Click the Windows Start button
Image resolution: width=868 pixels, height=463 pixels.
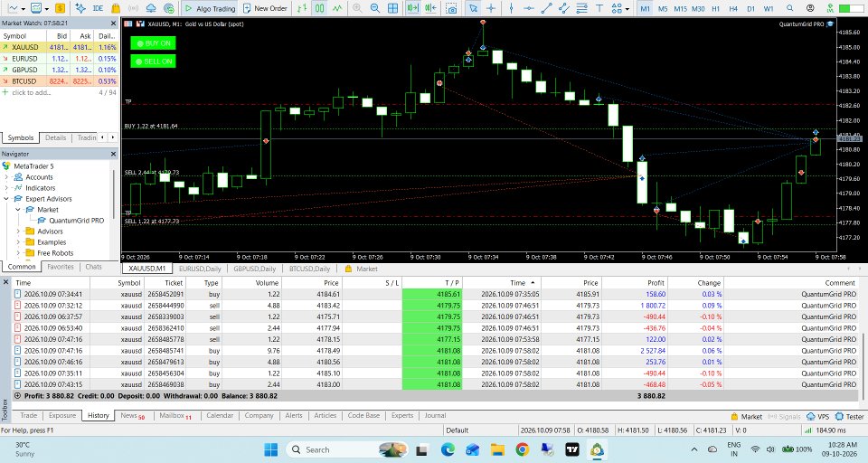pyautogui.click(x=271, y=449)
